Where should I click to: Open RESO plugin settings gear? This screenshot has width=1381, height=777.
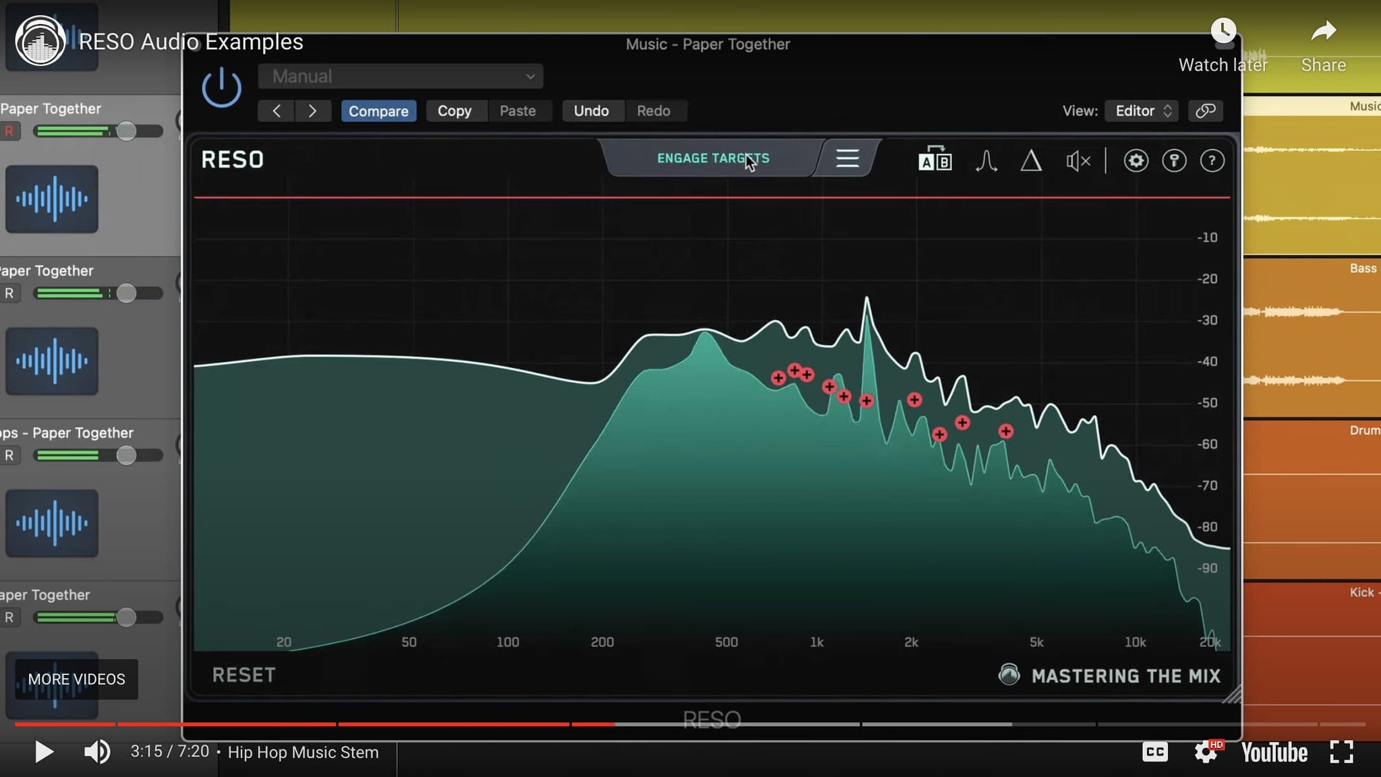[x=1136, y=160]
